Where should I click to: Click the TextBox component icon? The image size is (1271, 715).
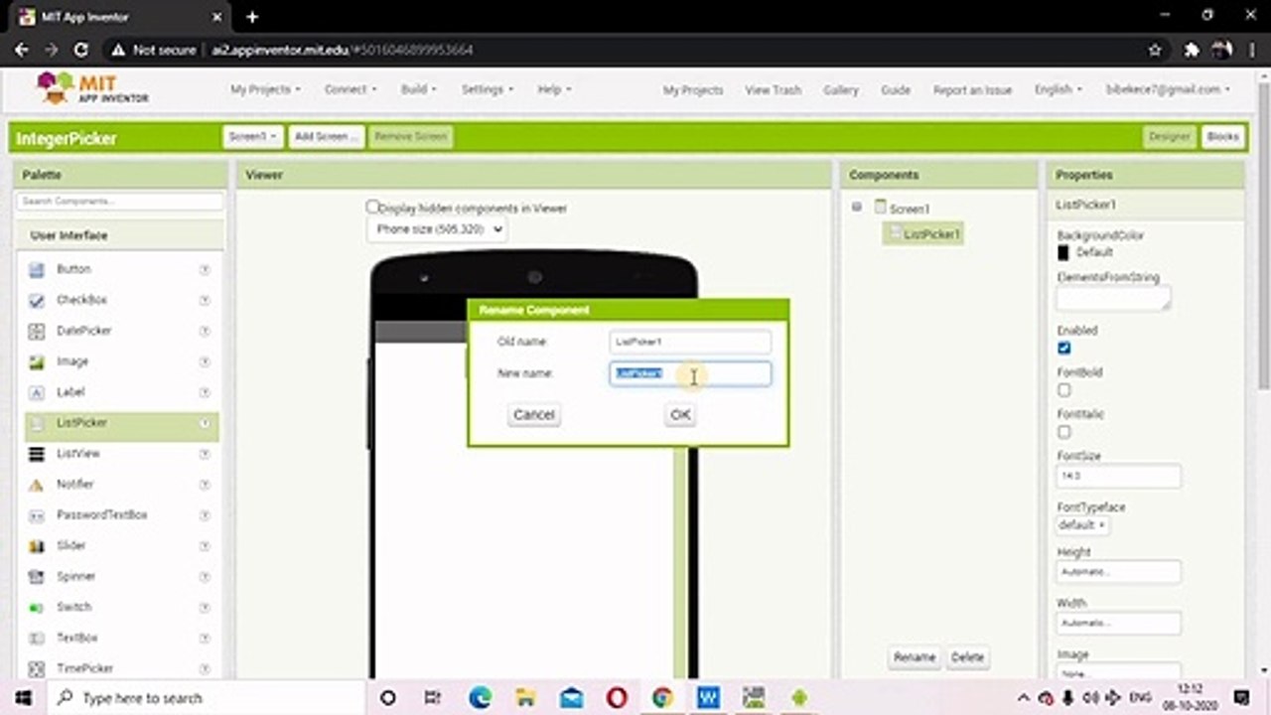[37, 639]
